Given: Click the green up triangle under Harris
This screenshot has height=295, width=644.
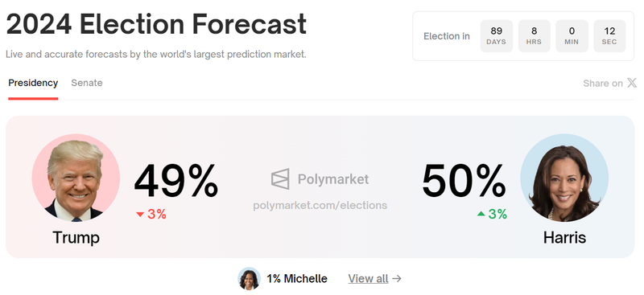Looking at the screenshot, I should (481, 214).
